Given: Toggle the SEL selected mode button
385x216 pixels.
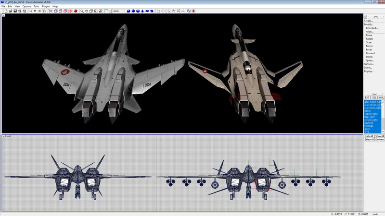Looking at the screenshot, I should pos(374,97).
